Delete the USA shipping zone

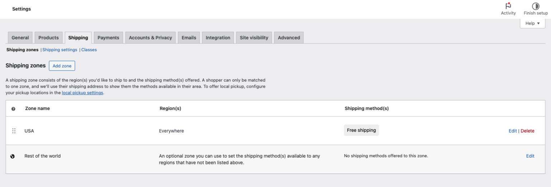click(527, 131)
